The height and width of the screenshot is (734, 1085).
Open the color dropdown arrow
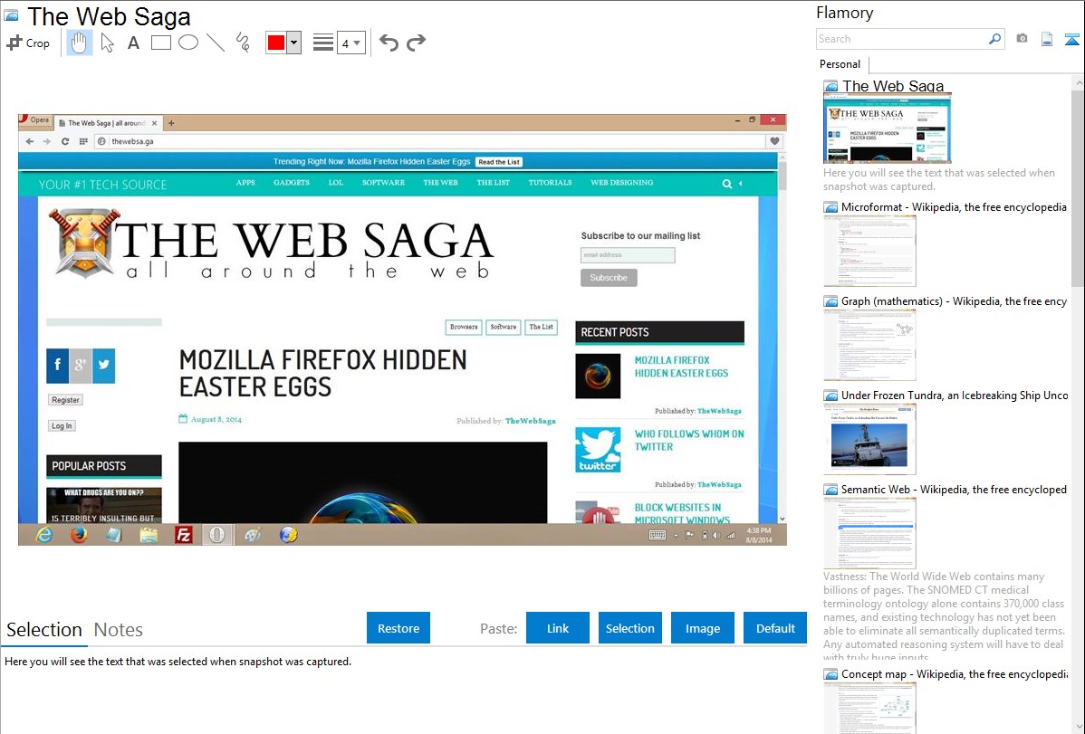294,43
